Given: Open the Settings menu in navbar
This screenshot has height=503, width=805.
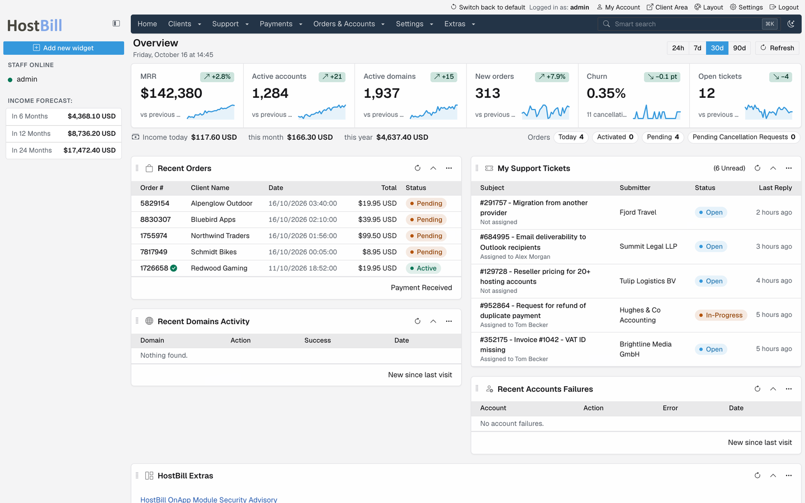Looking at the screenshot, I should tap(414, 24).
